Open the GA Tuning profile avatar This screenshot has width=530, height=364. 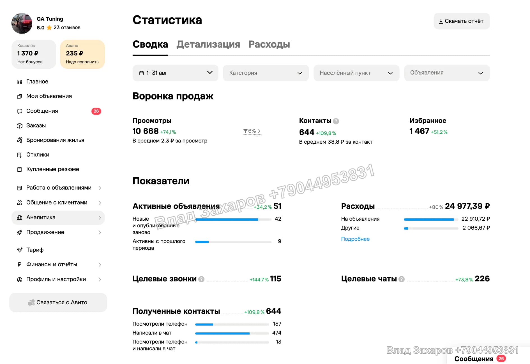22,23
